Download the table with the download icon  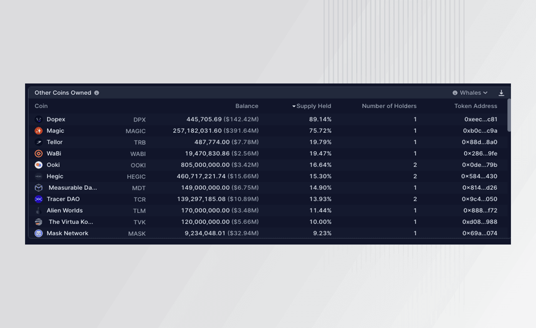tap(501, 93)
